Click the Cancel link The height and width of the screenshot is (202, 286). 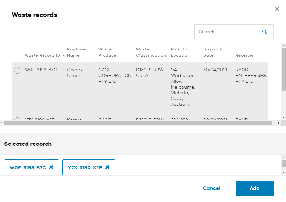(x=212, y=188)
